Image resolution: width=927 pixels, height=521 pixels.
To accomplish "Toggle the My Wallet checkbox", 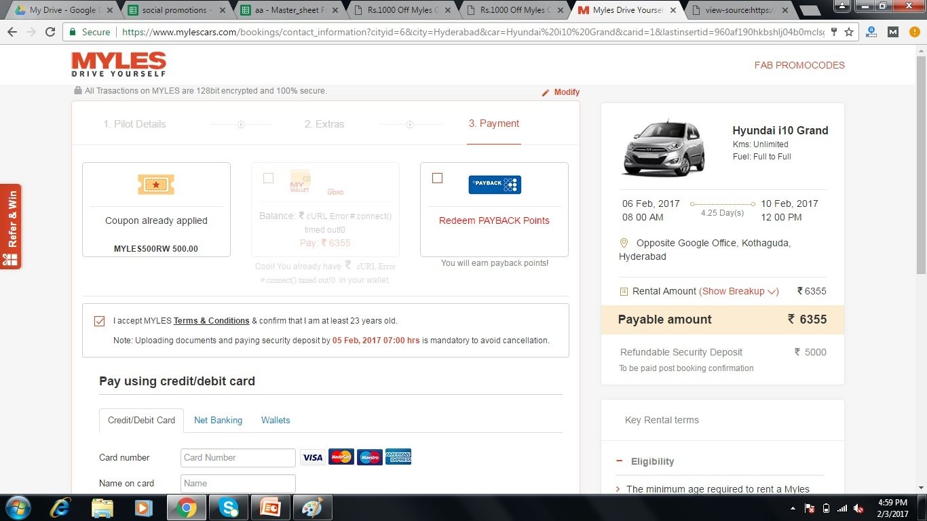I will pyautogui.click(x=268, y=178).
